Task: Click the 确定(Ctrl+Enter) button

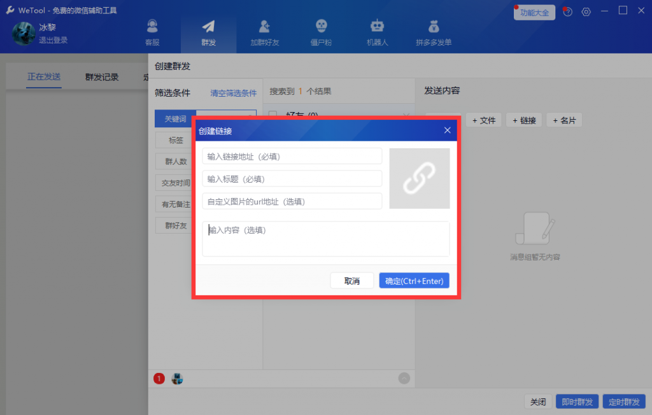Action: pos(414,281)
